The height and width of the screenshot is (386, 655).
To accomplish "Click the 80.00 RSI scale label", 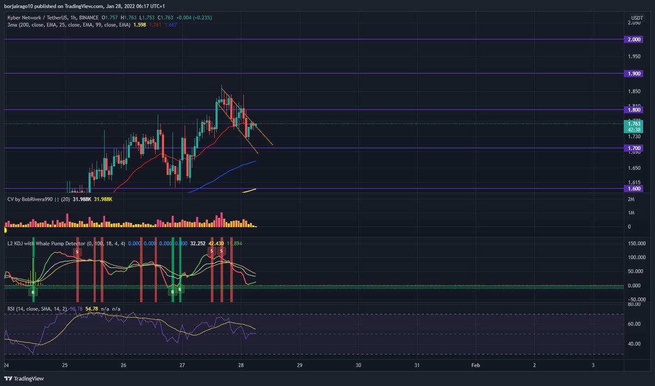I will click(634, 305).
